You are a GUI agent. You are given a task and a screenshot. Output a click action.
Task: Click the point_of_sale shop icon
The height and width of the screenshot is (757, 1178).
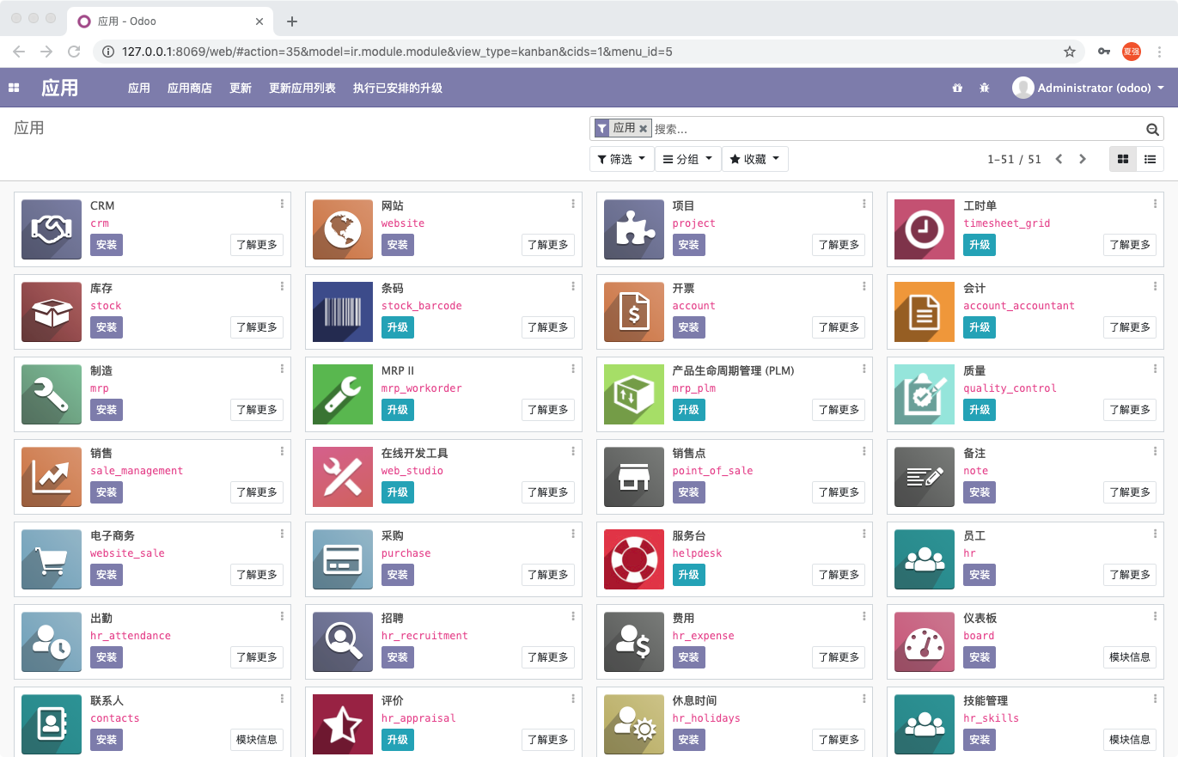point(634,477)
